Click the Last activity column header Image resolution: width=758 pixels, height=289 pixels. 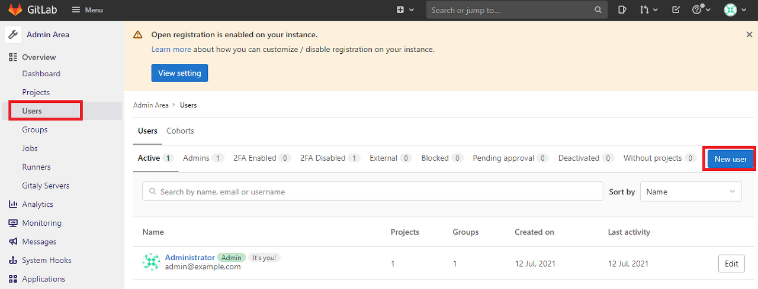click(629, 232)
